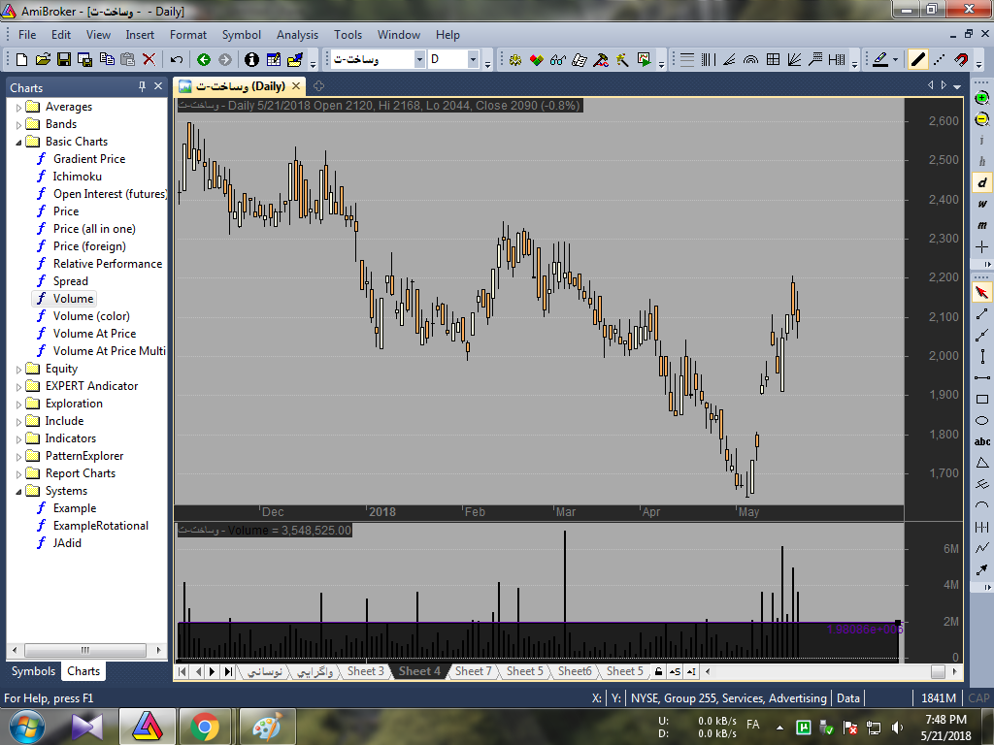Image resolution: width=994 pixels, height=745 pixels.
Task: Select the trend line drawing tool
Action: 982,313
